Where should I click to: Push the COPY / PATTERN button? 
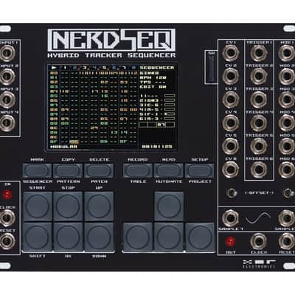[68, 170]
